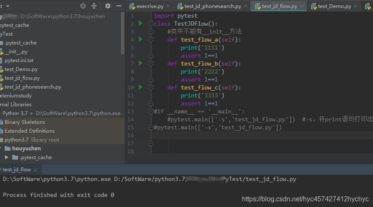Run test_flow_c via gutter arrow

pos(140,87)
